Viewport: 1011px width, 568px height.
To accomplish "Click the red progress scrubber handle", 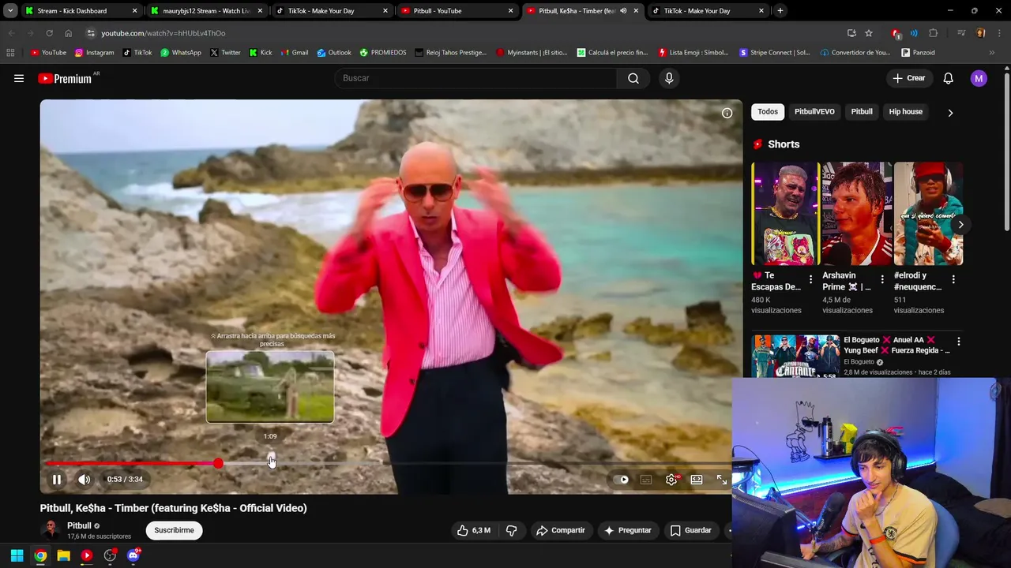I will 218,464.
